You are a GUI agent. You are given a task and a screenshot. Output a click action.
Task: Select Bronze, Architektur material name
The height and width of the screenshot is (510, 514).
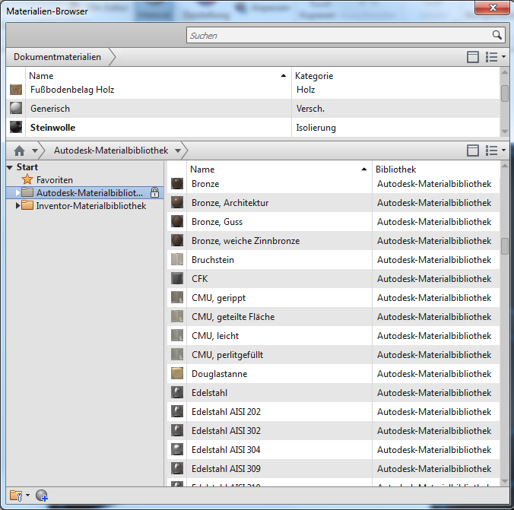[x=230, y=203]
